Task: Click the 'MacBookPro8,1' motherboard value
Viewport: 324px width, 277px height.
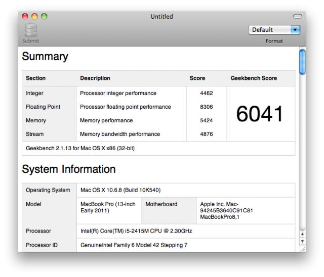Action: pyautogui.click(x=219, y=217)
